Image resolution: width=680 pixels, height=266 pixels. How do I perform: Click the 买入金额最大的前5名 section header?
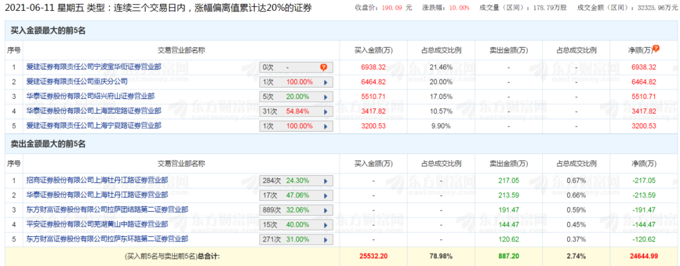point(48,30)
